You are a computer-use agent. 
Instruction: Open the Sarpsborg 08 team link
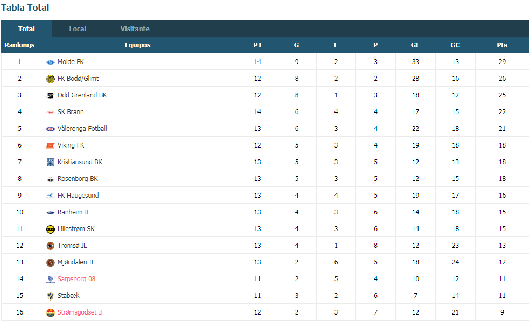(76, 279)
